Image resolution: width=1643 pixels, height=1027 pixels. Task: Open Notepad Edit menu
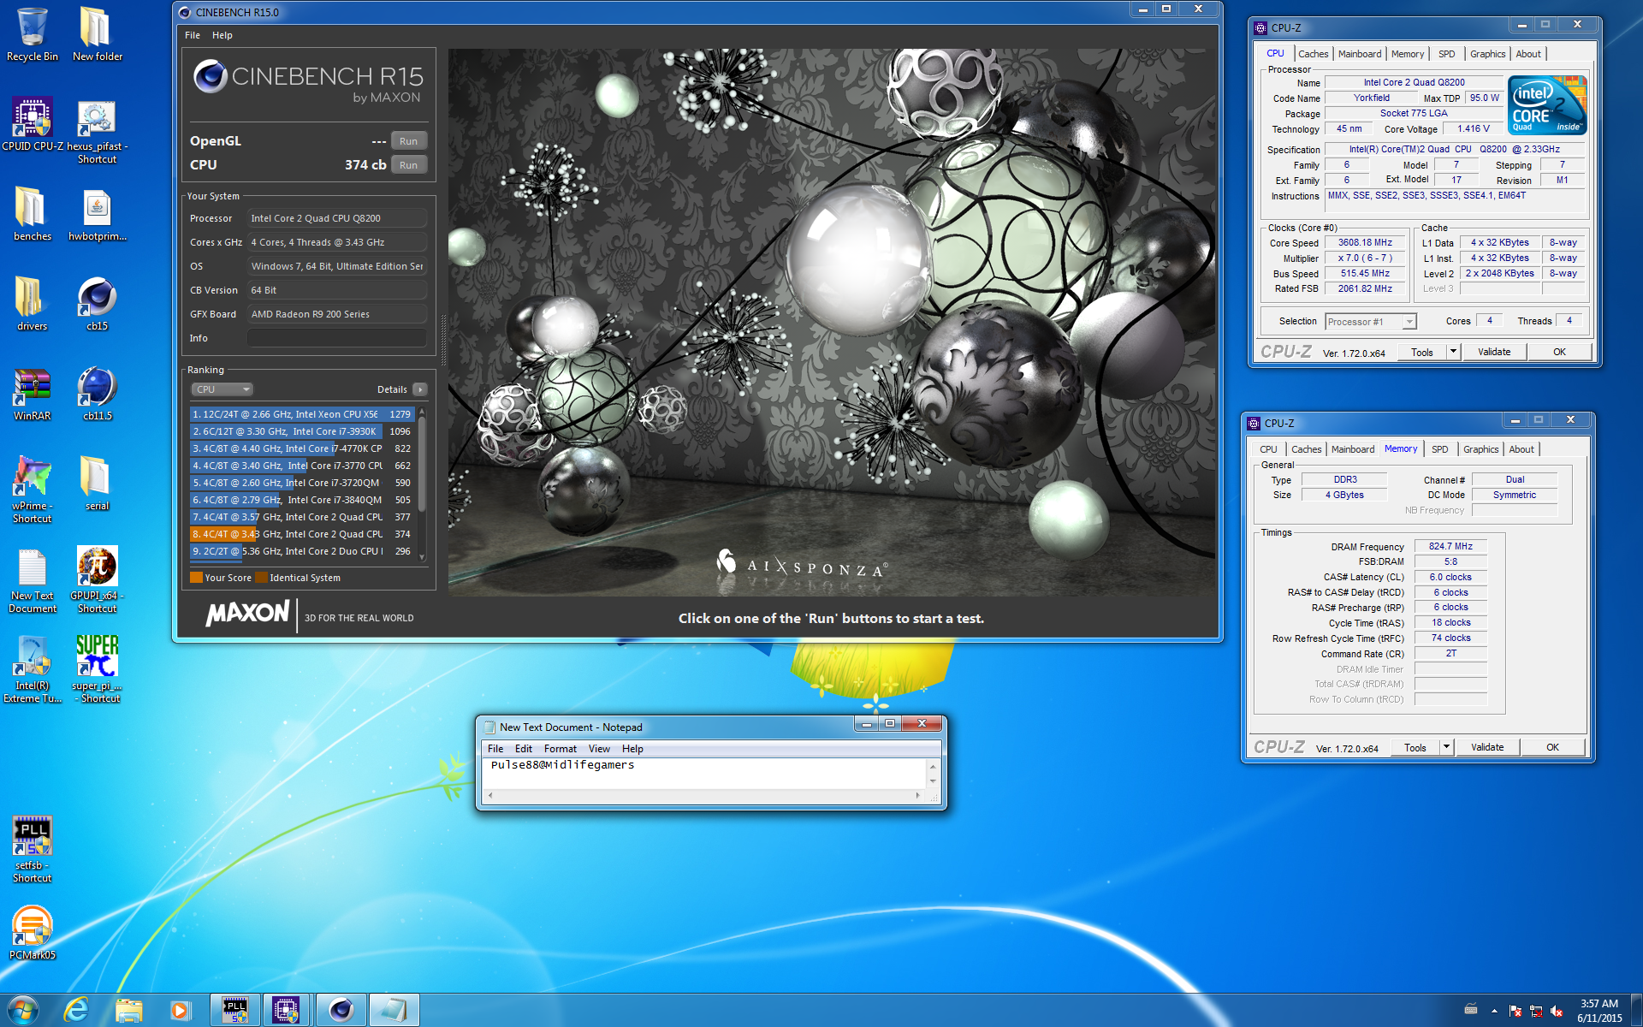[x=524, y=749]
